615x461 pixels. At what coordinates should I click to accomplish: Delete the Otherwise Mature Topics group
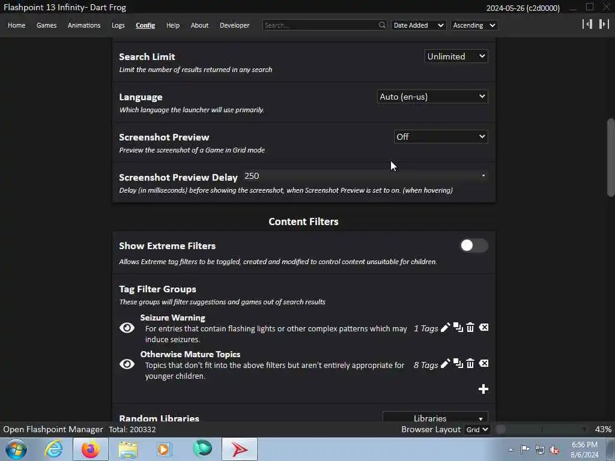[470, 363]
